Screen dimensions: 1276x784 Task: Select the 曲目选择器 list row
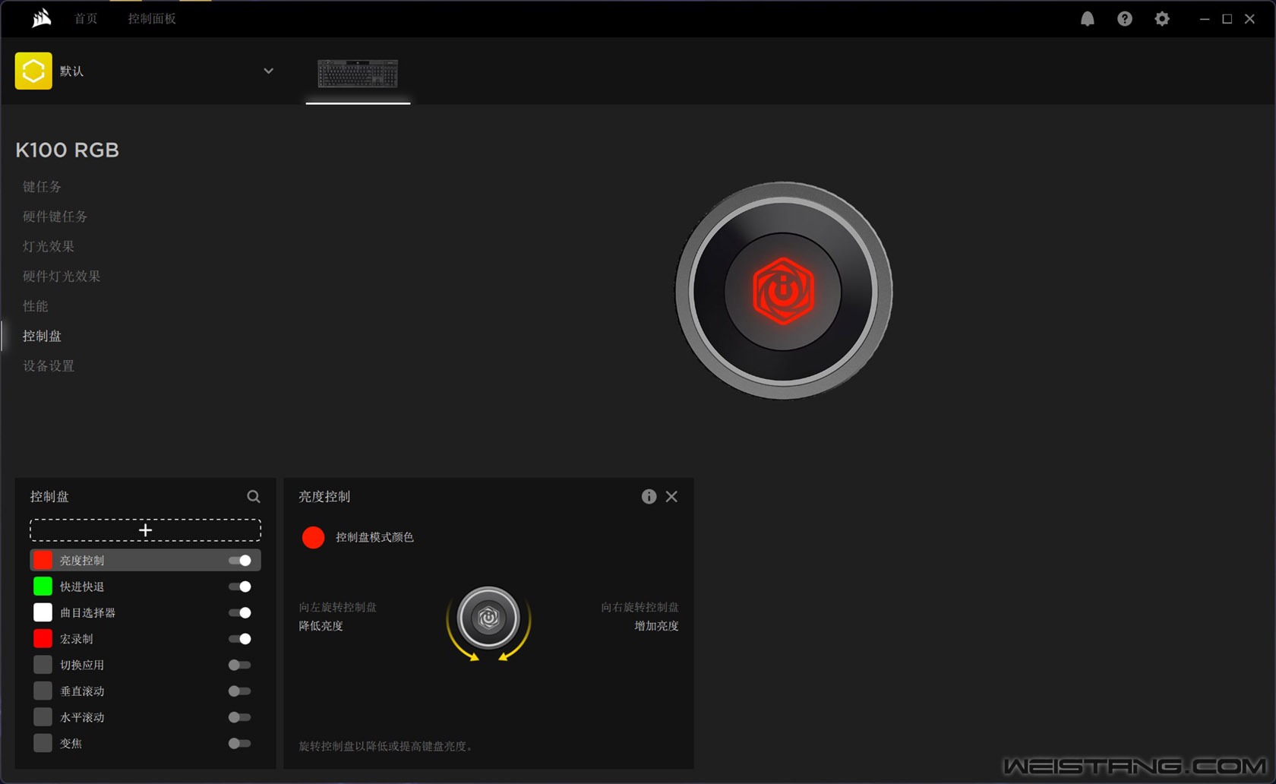[x=145, y=612]
